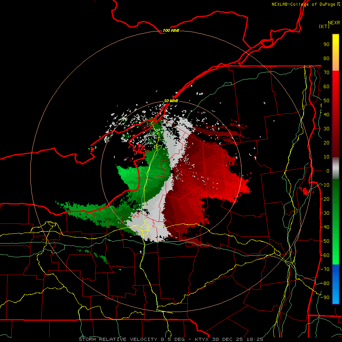Click the 60 value on the velocity scale

tap(326, 87)
